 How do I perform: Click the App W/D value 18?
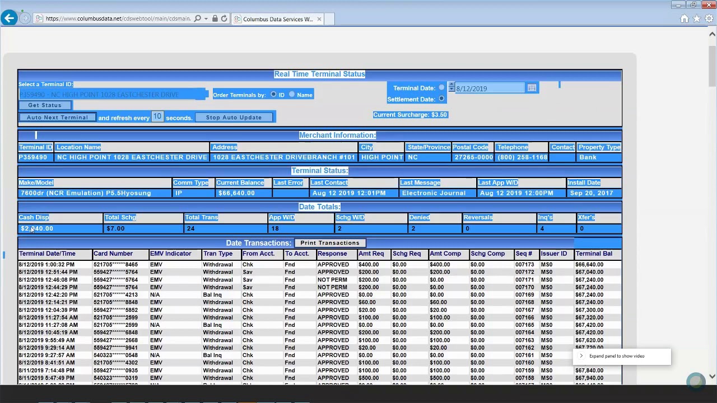pyautogui.click(x=275, y=228)
